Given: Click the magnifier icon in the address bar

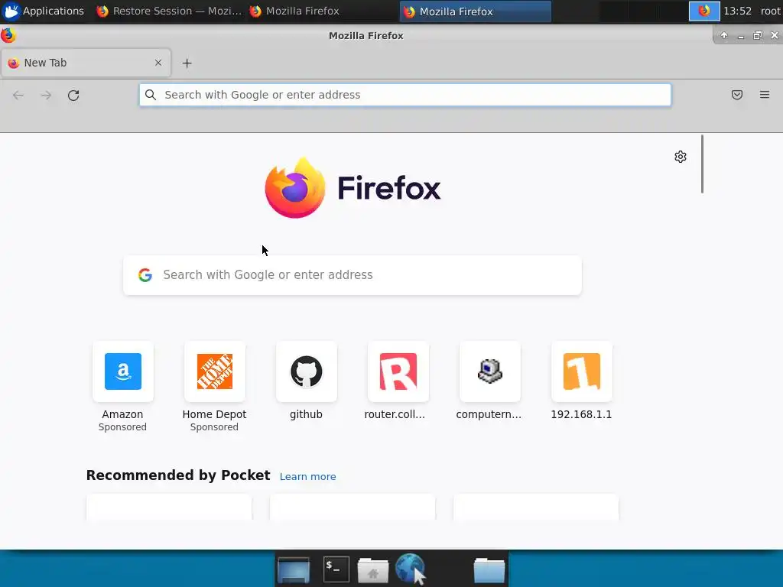Looking at the screenshot, I should click(x=151, y=95).
